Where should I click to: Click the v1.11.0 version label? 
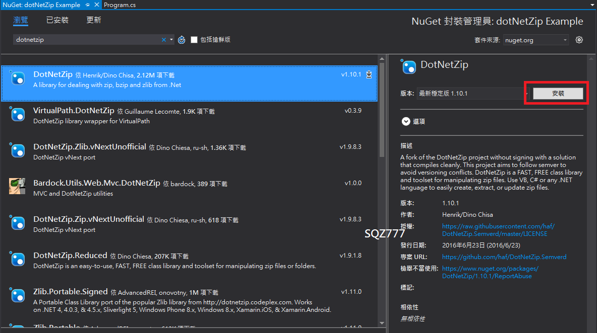351,292
